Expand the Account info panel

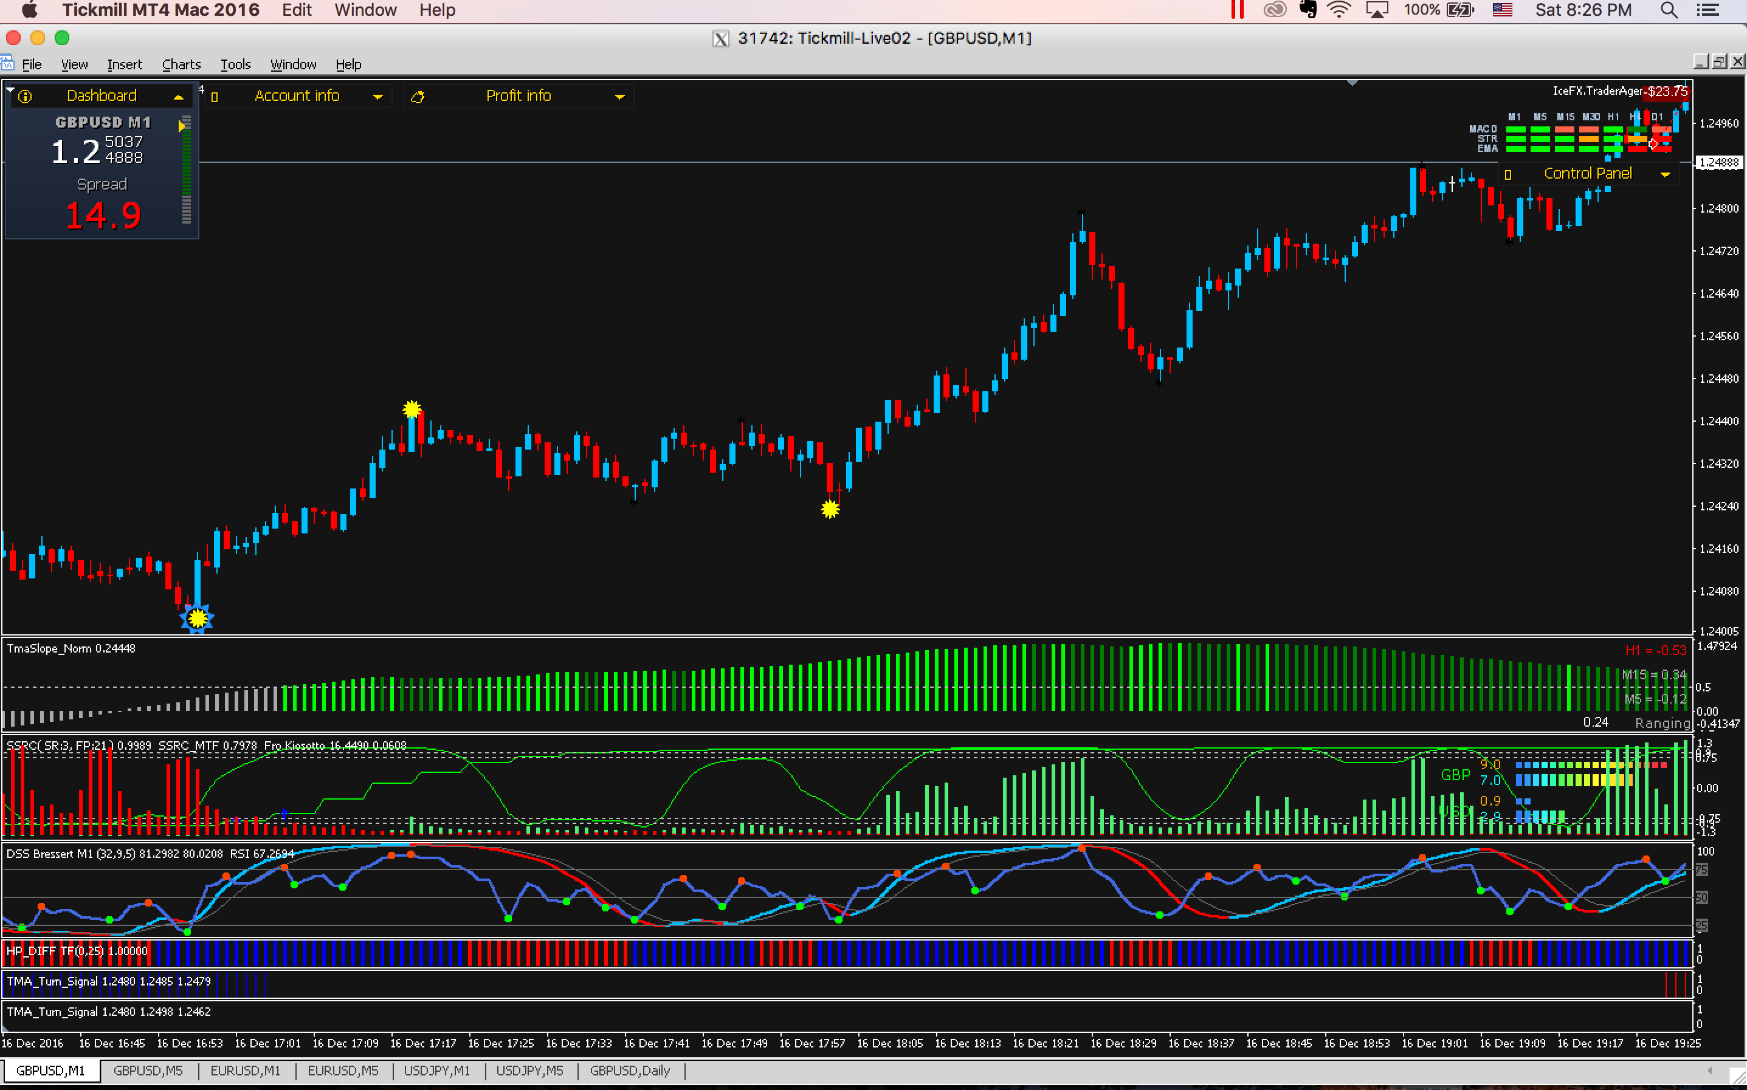click(377, 97)
